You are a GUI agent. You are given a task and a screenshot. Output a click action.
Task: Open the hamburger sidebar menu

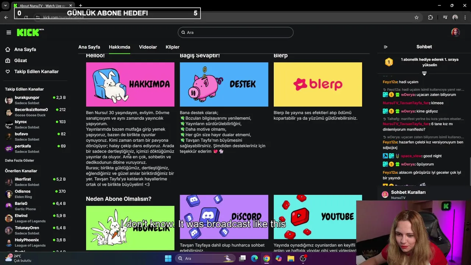tap(9, 32)
